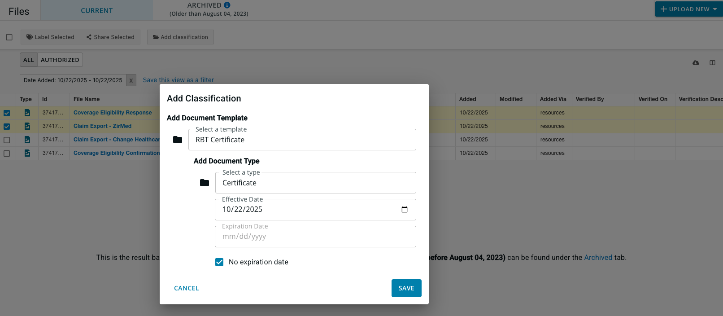Click the Id cell of Claim Export - ZirMed
This screenshot has width=723, height=316.
(x=53, y=126)
